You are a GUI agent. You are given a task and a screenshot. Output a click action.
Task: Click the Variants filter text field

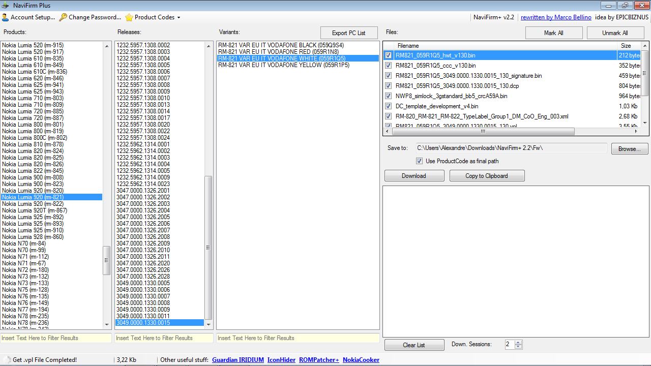[x=298, y=338]
